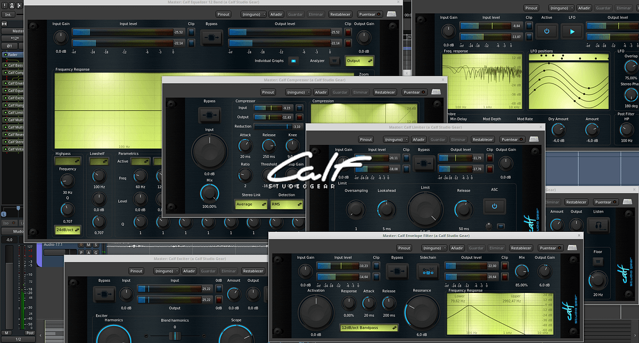
Task: Select Calf Bass entry in the processor list
Action: (x=15, y=65)
